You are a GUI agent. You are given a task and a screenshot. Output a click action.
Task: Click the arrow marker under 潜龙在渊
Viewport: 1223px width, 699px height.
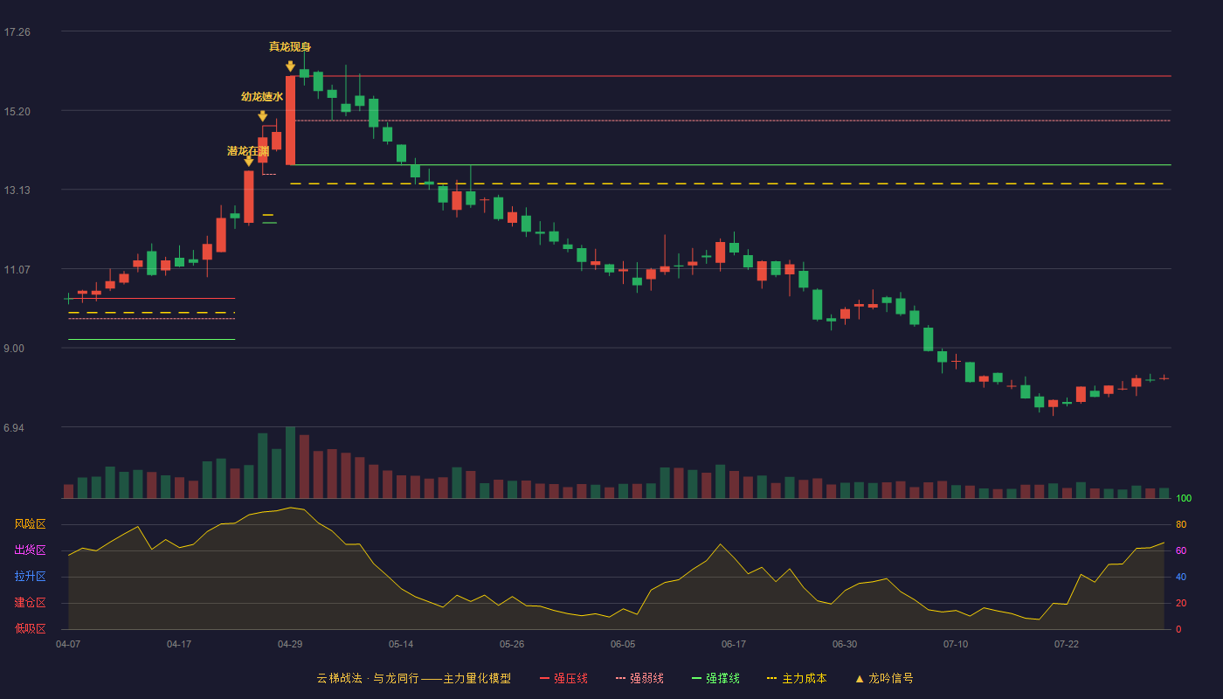coord(248,161)
